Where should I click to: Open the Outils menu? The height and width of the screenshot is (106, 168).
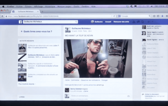76,6
